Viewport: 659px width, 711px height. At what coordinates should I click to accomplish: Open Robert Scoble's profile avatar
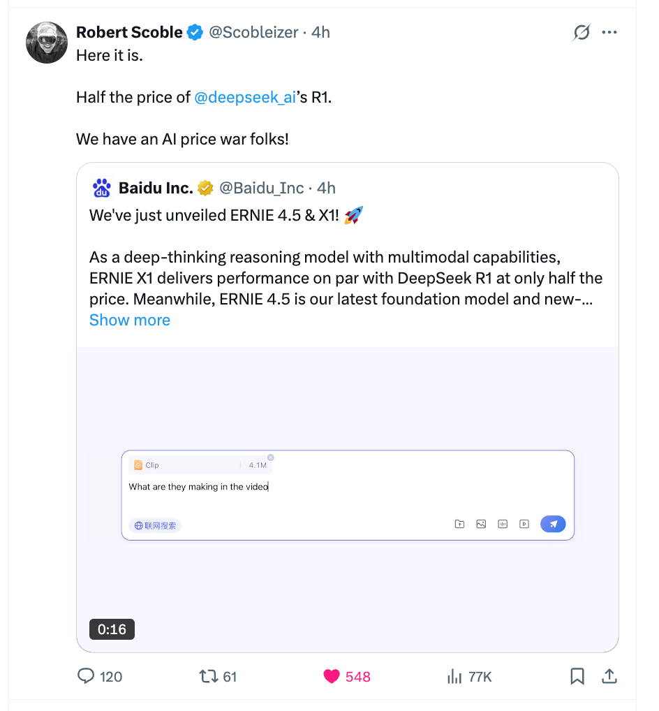(x=47, y=43)
